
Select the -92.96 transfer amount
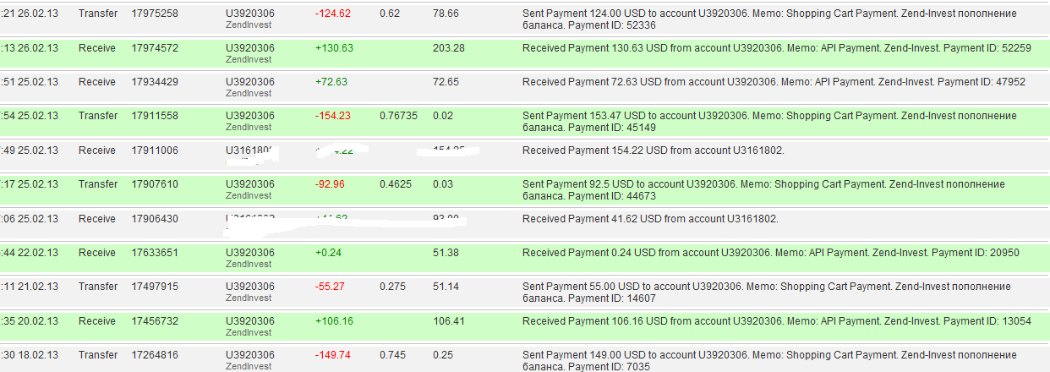[x=330, y=184]
